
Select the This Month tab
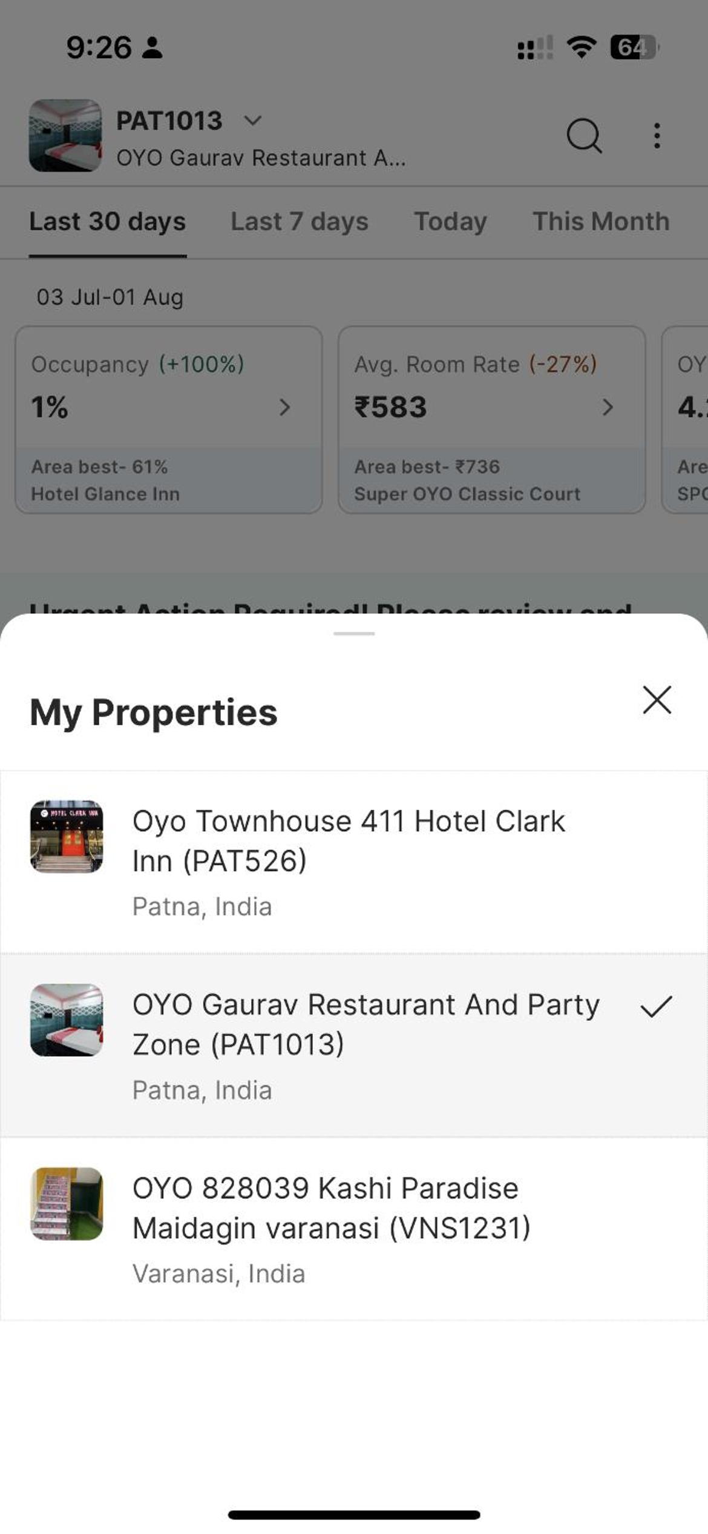pos(601,222)
